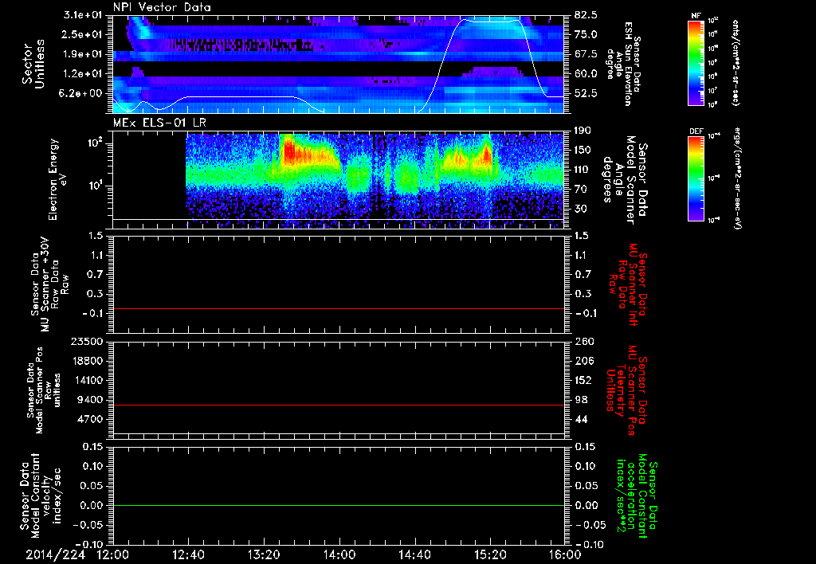
Task: Click the '1.2e+01' sector axis tick
Action: (x=83, y=74)
